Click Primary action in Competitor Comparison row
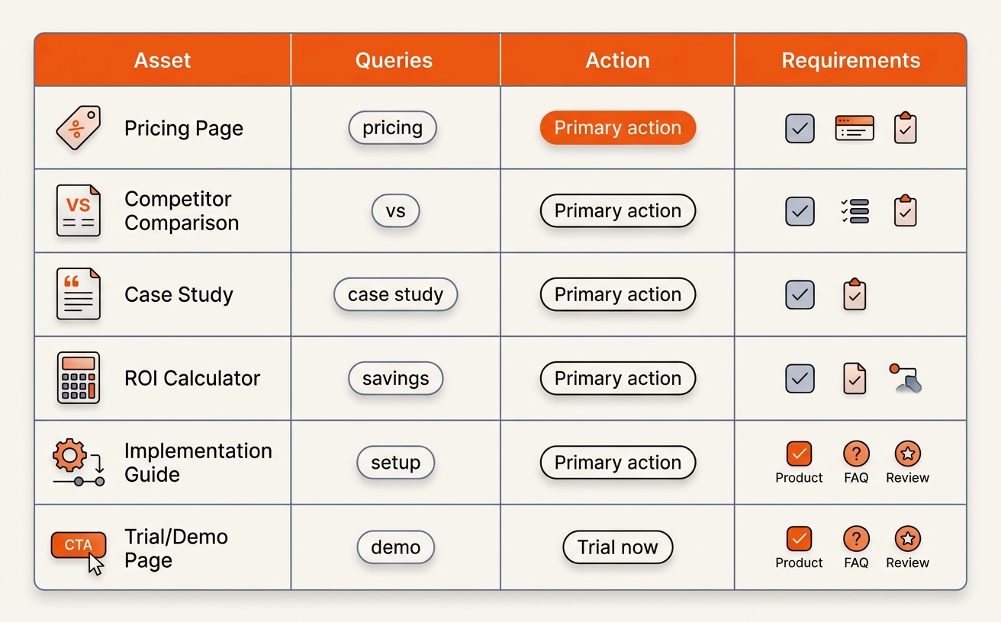 click(x=618, y=211)
